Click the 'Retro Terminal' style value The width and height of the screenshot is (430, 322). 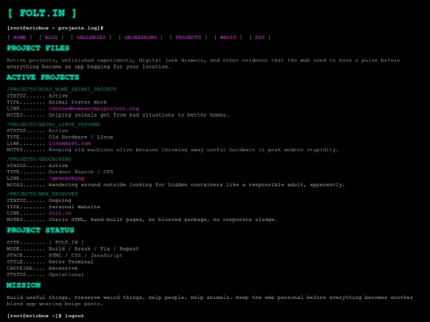tap(71, 262)
